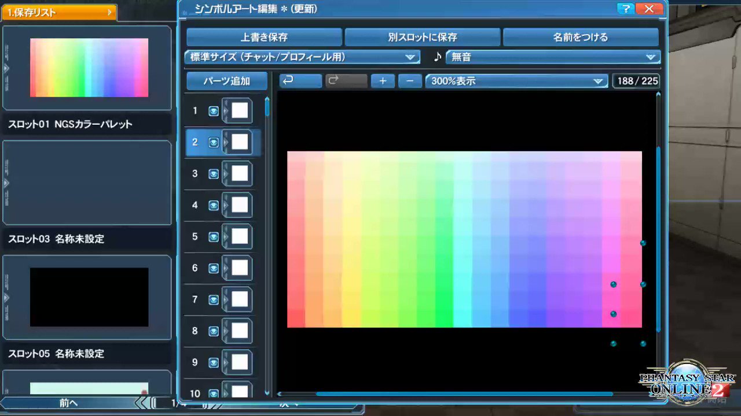Hide layer 6 using eye icon
This screenshot has width=741, height=416.
pyautogui.click(x=214, y=268)
